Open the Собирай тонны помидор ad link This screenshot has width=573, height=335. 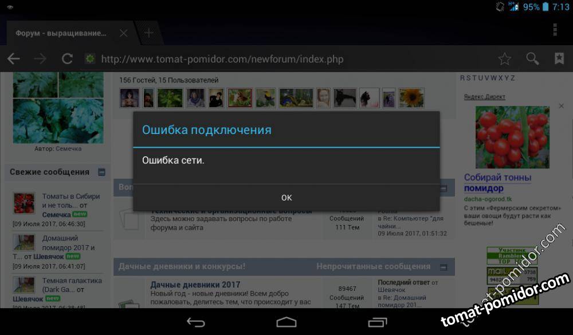click(x=497, y=183)
